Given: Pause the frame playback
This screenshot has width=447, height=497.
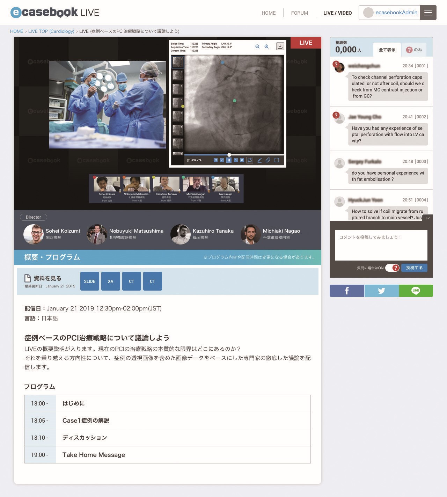Looking at the screenshot, I should 229,160.
